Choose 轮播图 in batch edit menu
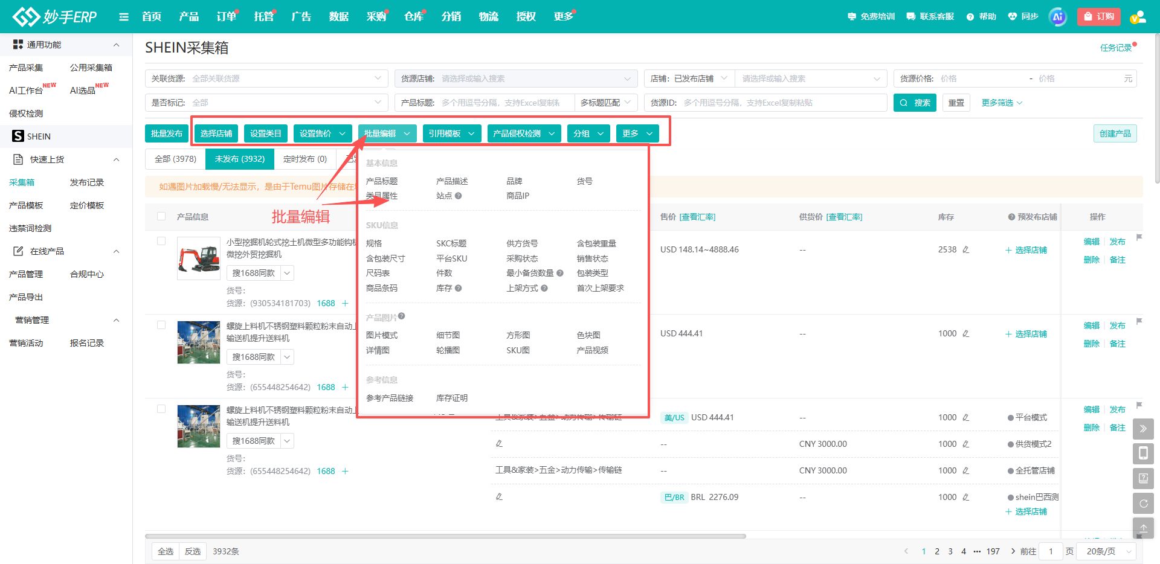The image size is (1160, 564). point(448,350)
